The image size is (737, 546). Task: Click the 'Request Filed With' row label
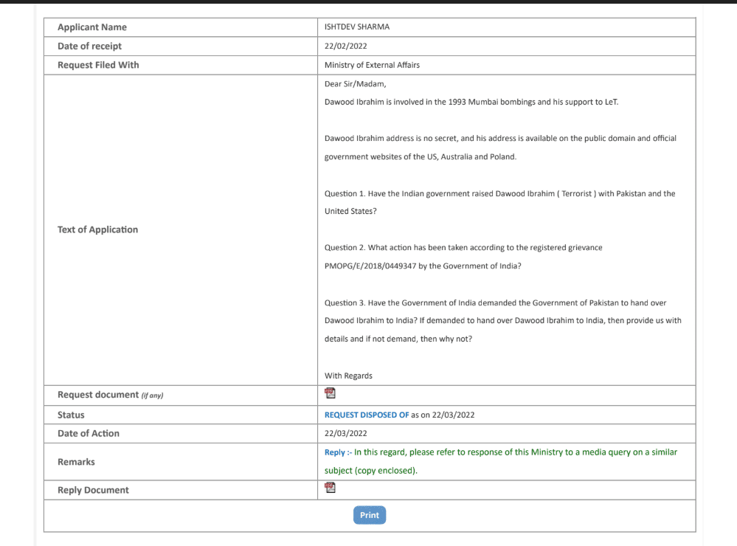tap(98, 65)
